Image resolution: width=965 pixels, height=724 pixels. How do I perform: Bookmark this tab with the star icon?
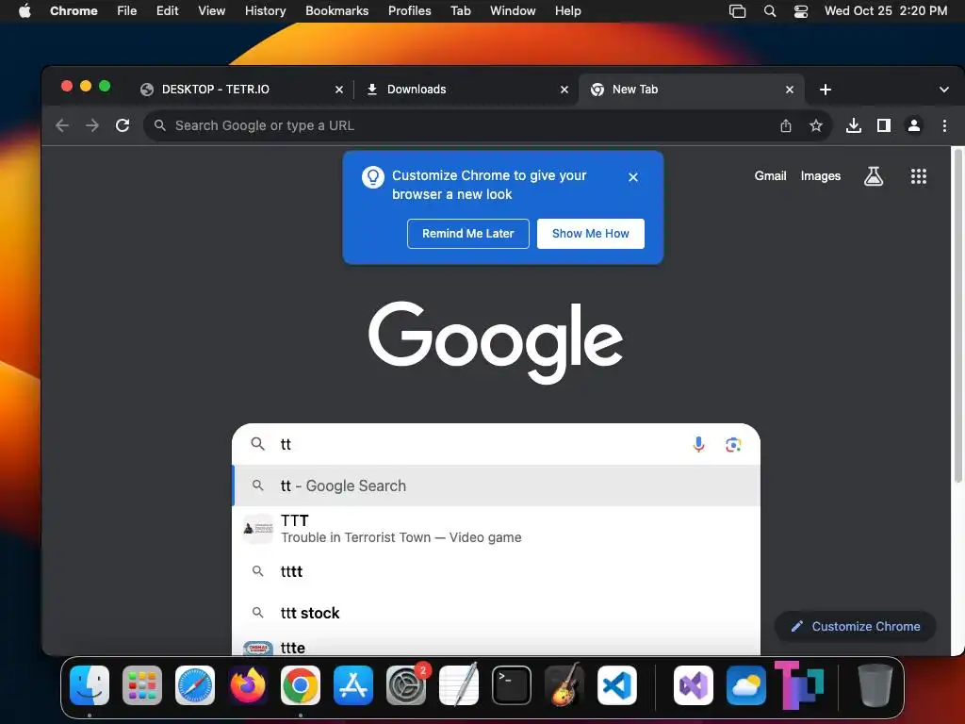tap(816, 125)
